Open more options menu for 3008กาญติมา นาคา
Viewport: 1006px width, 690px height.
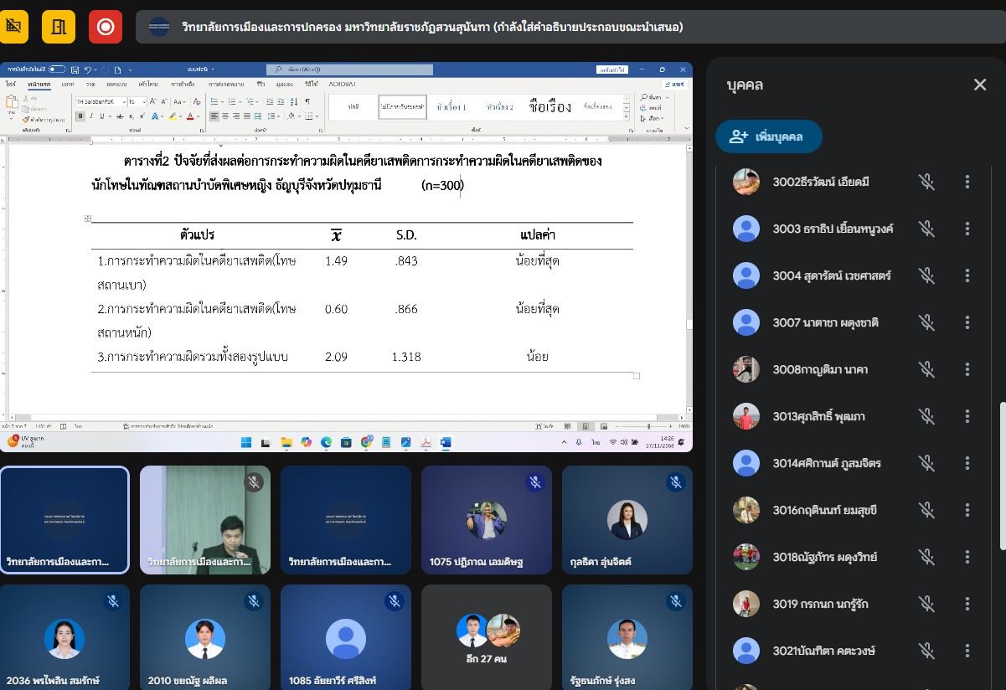coord(967,369)
